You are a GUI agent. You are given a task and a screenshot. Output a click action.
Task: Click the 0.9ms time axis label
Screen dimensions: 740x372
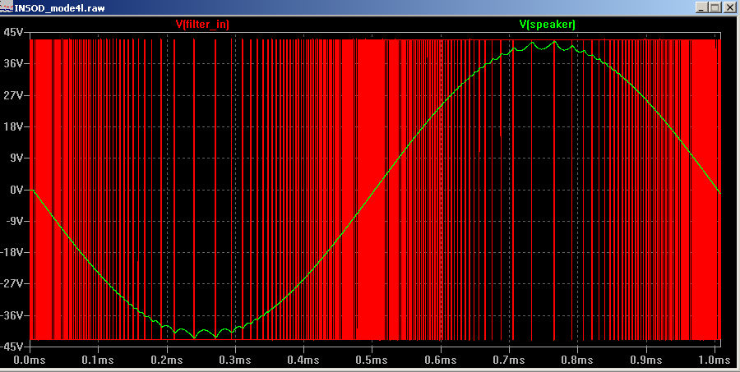click(646, 361)
